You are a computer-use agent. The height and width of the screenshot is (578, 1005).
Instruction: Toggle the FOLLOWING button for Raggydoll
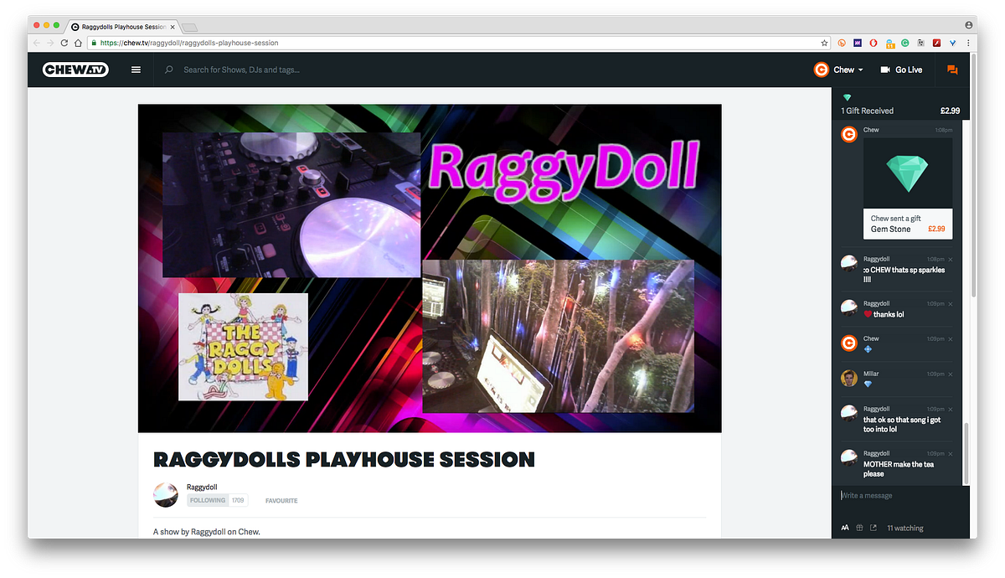[207, 500]
